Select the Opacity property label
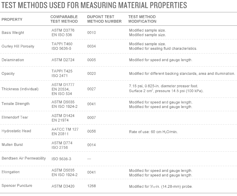237x196 pixels. pos(8,74)
